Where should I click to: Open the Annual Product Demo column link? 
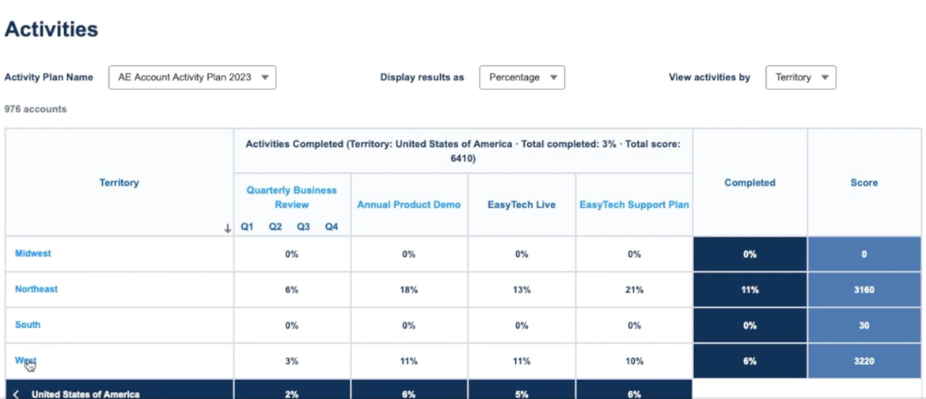[x=408, y=205]
